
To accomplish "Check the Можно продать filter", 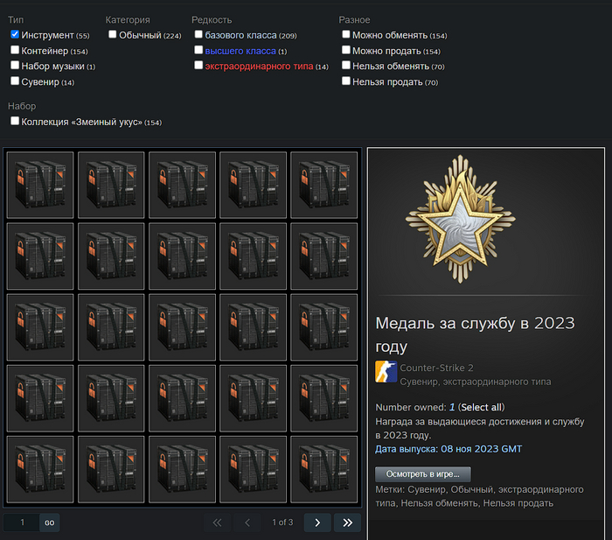I will click(x=346, y=50).
